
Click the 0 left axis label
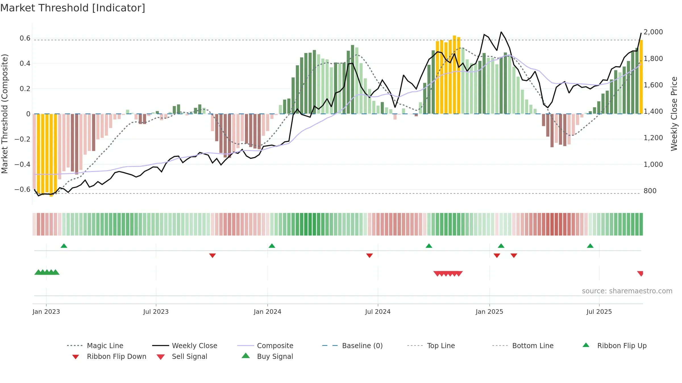[x=28, y=114]
